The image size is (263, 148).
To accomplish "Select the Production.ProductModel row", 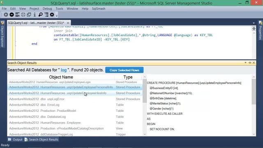I will click(75, 111).
